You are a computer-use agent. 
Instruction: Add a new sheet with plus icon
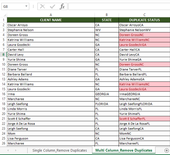[166, 150]
